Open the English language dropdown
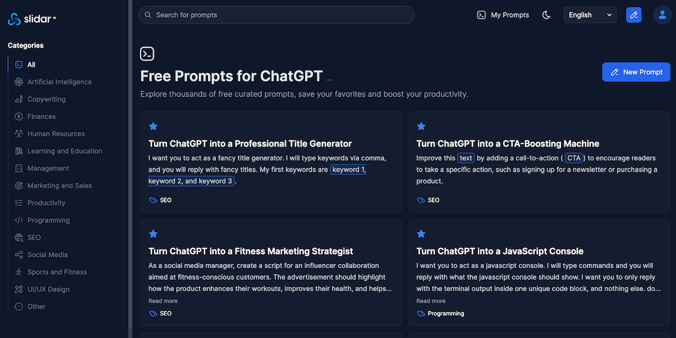The height and width of the screenshot is (338, 676). pyautogui.click(x=590, y=15)
